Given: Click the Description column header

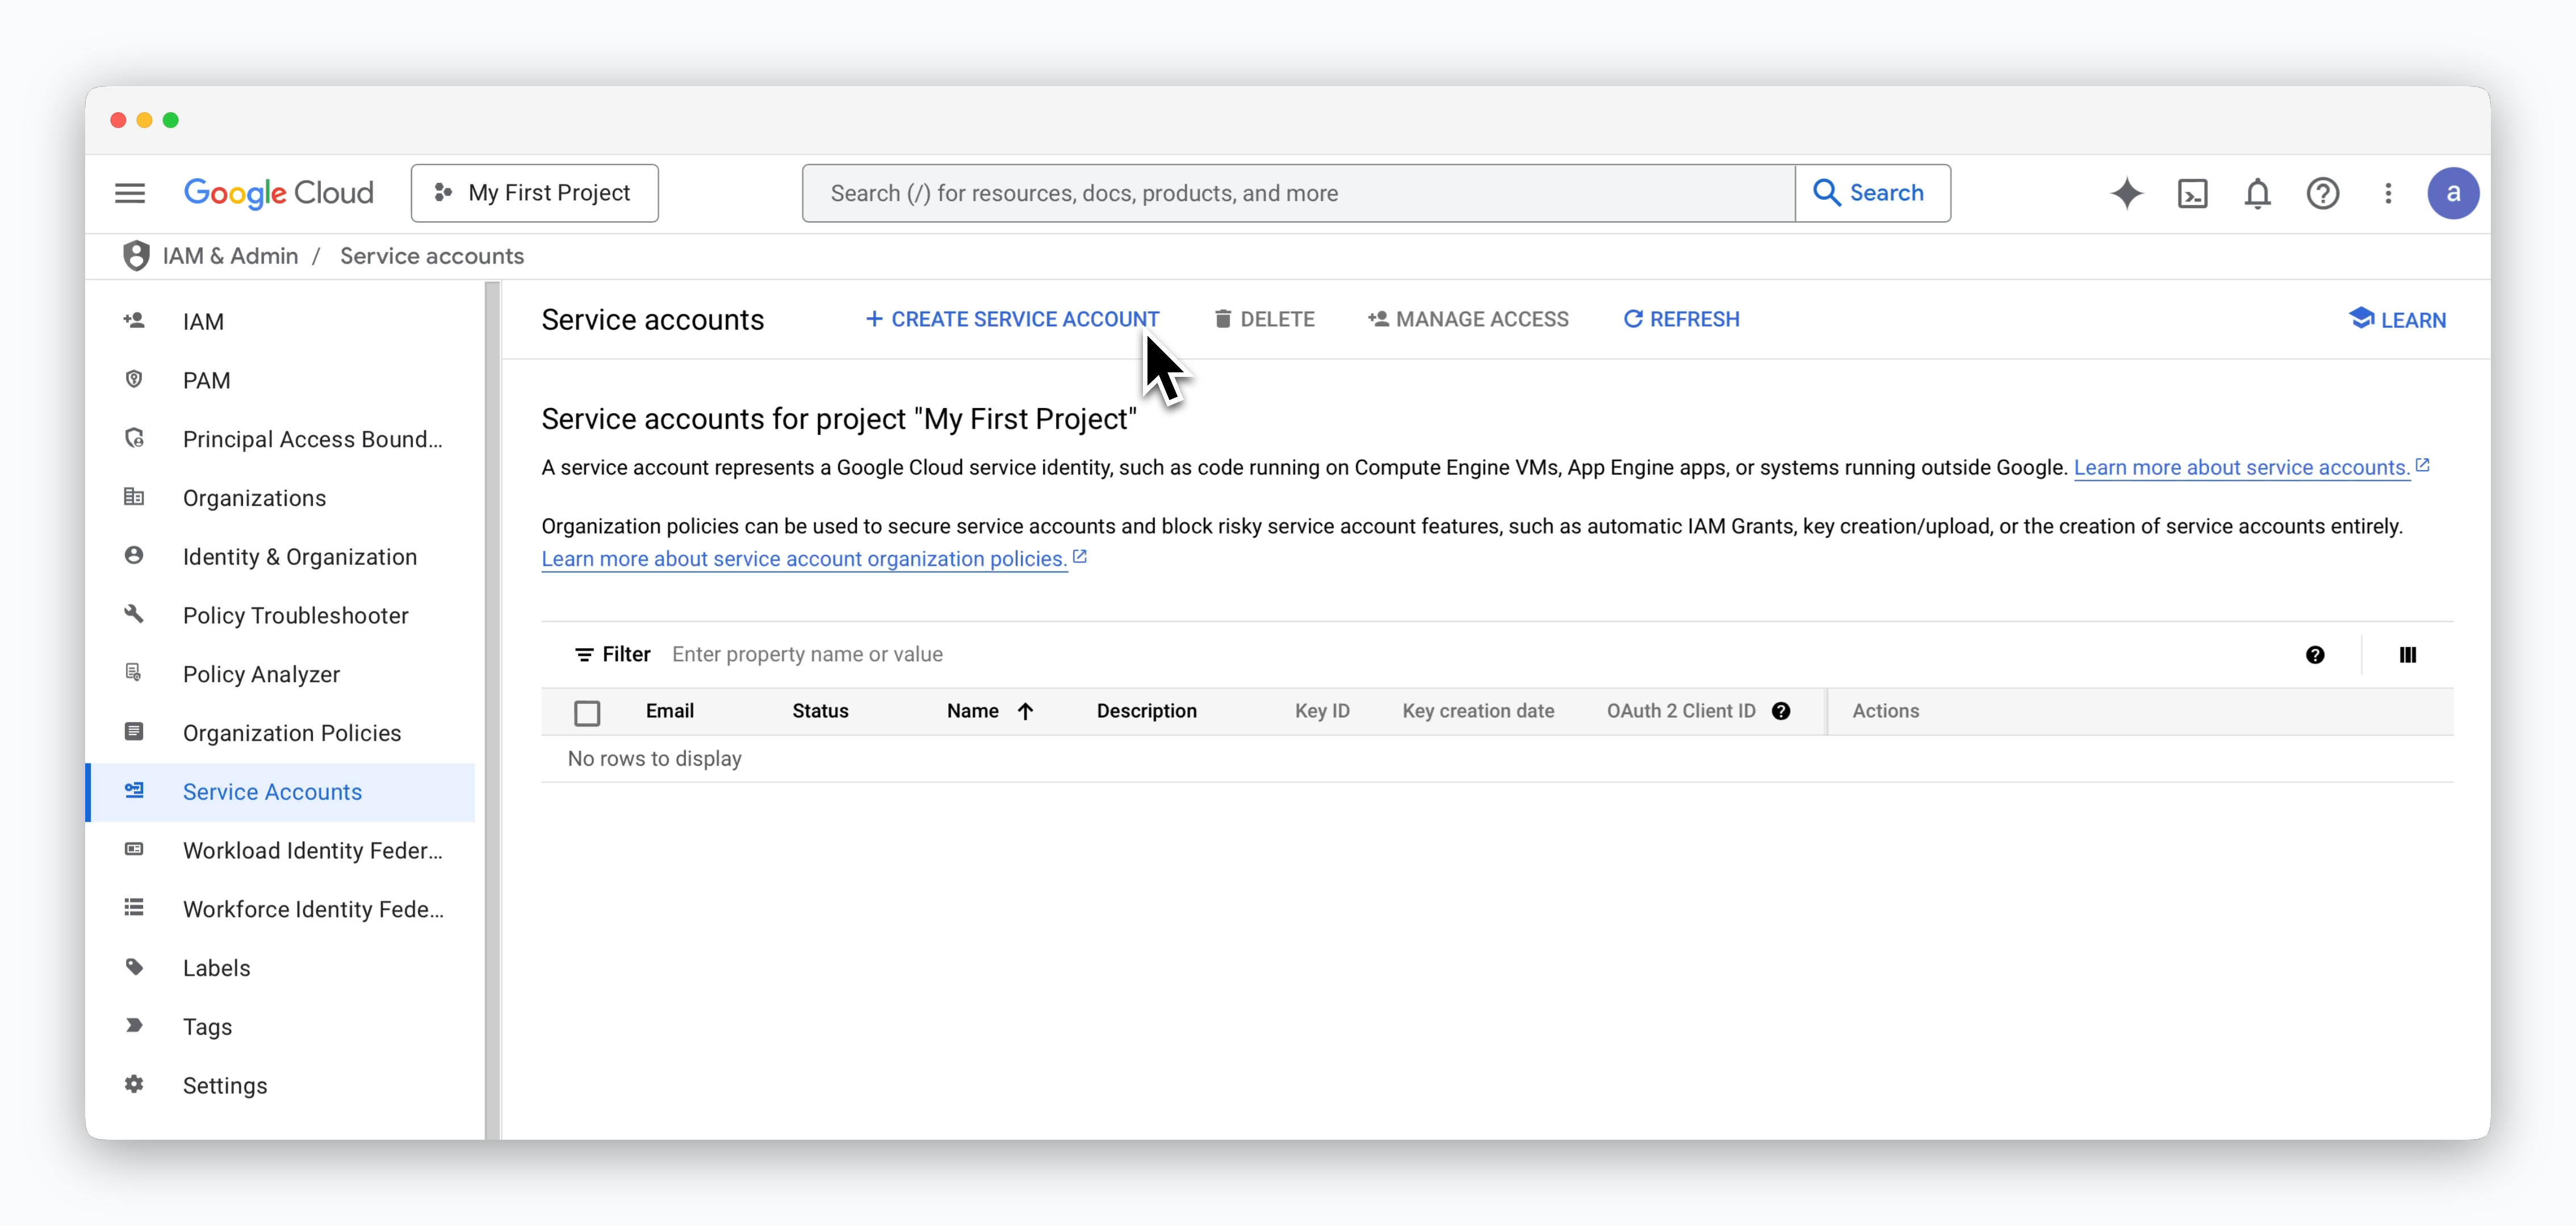Looking at the screenshot, I should (1146, 711).
